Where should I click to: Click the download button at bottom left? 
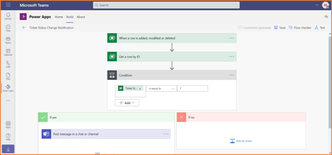(8, 149)
